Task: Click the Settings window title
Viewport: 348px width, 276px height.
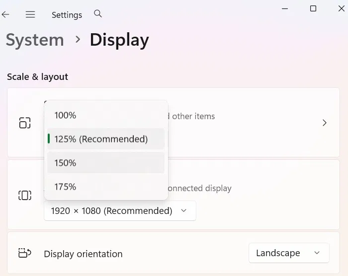Action: (x=67, y=15)
